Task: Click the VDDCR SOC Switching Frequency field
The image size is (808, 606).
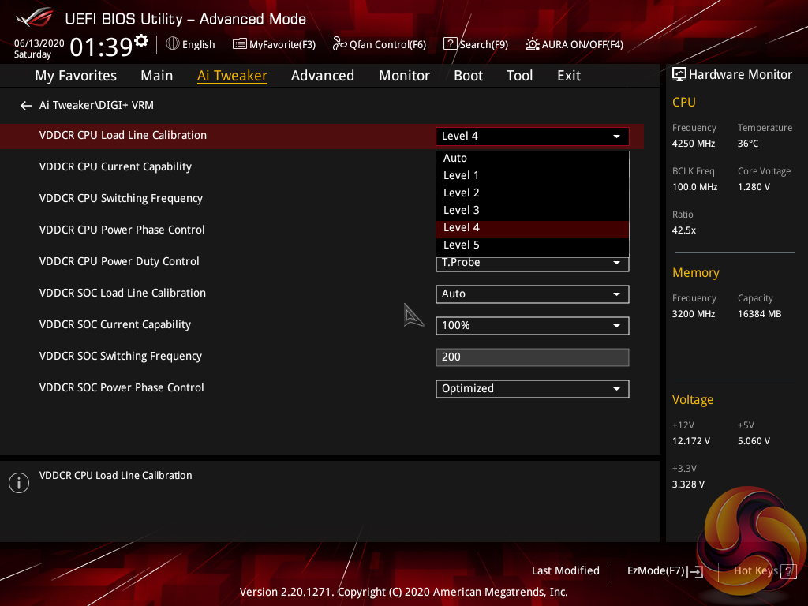Action: (x=532, y=357)
